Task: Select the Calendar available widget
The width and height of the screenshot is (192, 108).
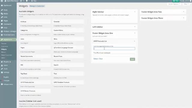Action: point(68,22)
